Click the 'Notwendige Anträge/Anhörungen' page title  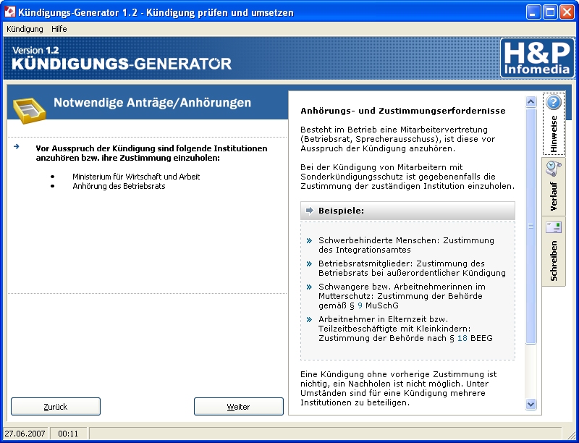coord(152,103)
